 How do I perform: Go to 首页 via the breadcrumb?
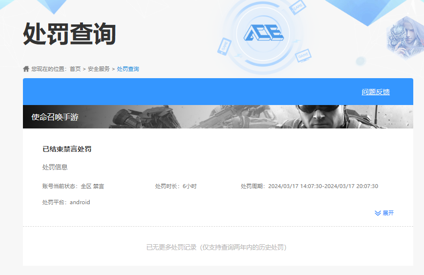point(75,69)
